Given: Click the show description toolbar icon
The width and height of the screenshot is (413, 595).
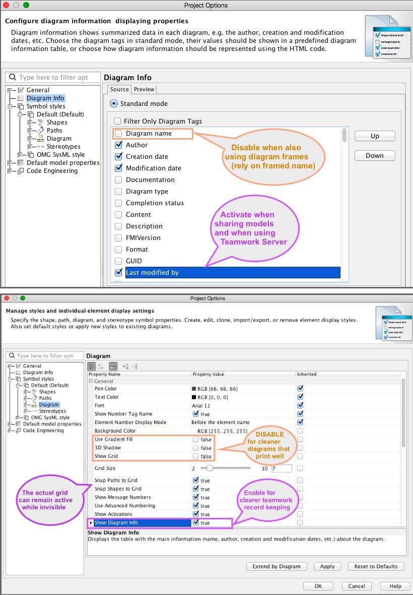Looking at the screenshot, I should click(113, 367).
